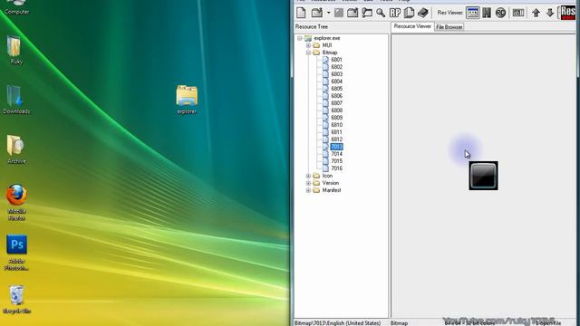Click the stacked pages toolbar icon
This screenshot has height=326, width=580.
tap(409, 13)
